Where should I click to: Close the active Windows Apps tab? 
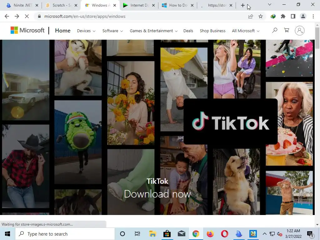(115, 5)
